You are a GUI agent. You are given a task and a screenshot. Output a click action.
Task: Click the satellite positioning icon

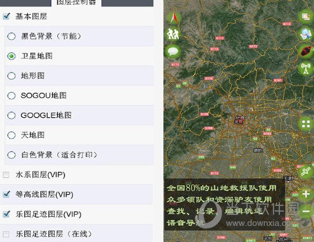click(x=306, y=171)
